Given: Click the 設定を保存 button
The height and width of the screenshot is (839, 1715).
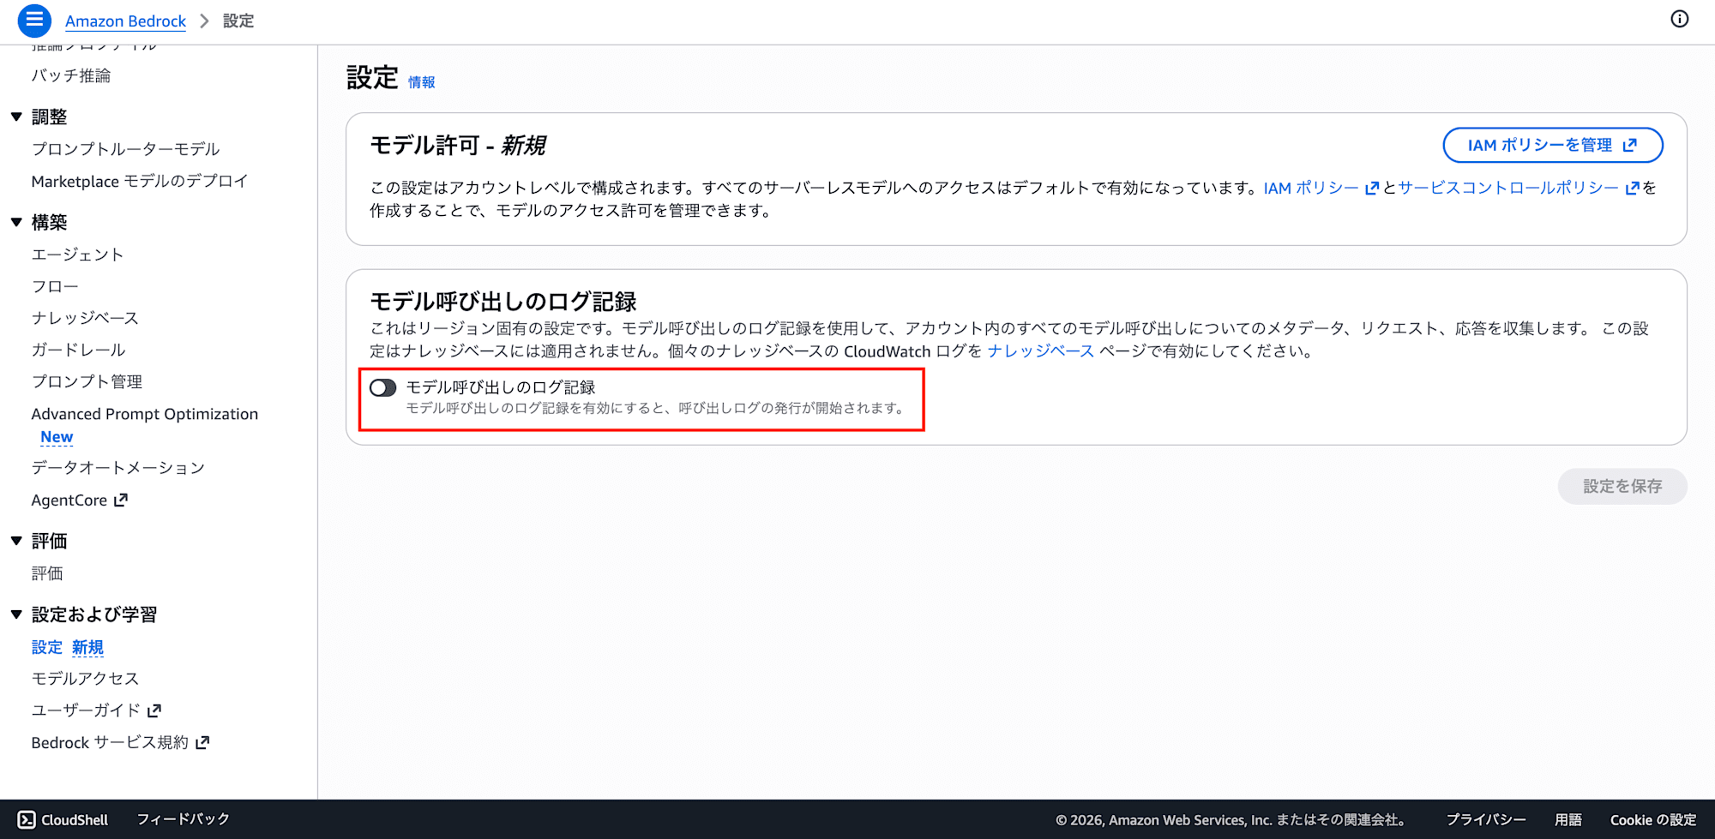Looking at the screenshot, I should pyautogui.click(x=1622, y=486).
